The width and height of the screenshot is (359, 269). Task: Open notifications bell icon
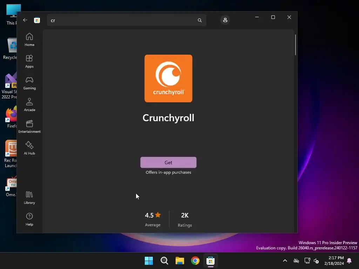click(x=350, y=261)
